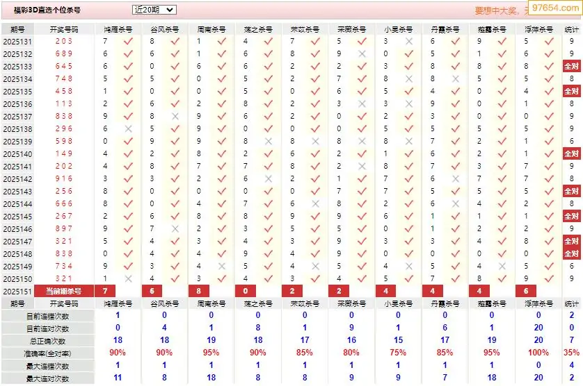Select the 75% accuracy value for 小旻
The width and height of the screenshot is (583, 386).
coord(398,353)
